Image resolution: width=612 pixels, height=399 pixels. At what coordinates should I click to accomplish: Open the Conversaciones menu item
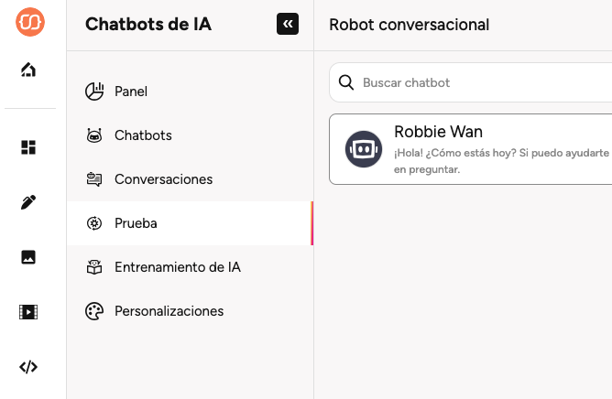coord(163,179)
